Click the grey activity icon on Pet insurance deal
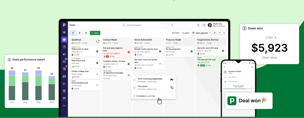This screenshot has height=118, width=304. (97, 85)
